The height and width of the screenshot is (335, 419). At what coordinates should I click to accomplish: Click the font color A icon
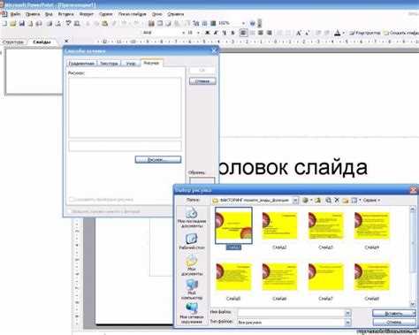338,33
